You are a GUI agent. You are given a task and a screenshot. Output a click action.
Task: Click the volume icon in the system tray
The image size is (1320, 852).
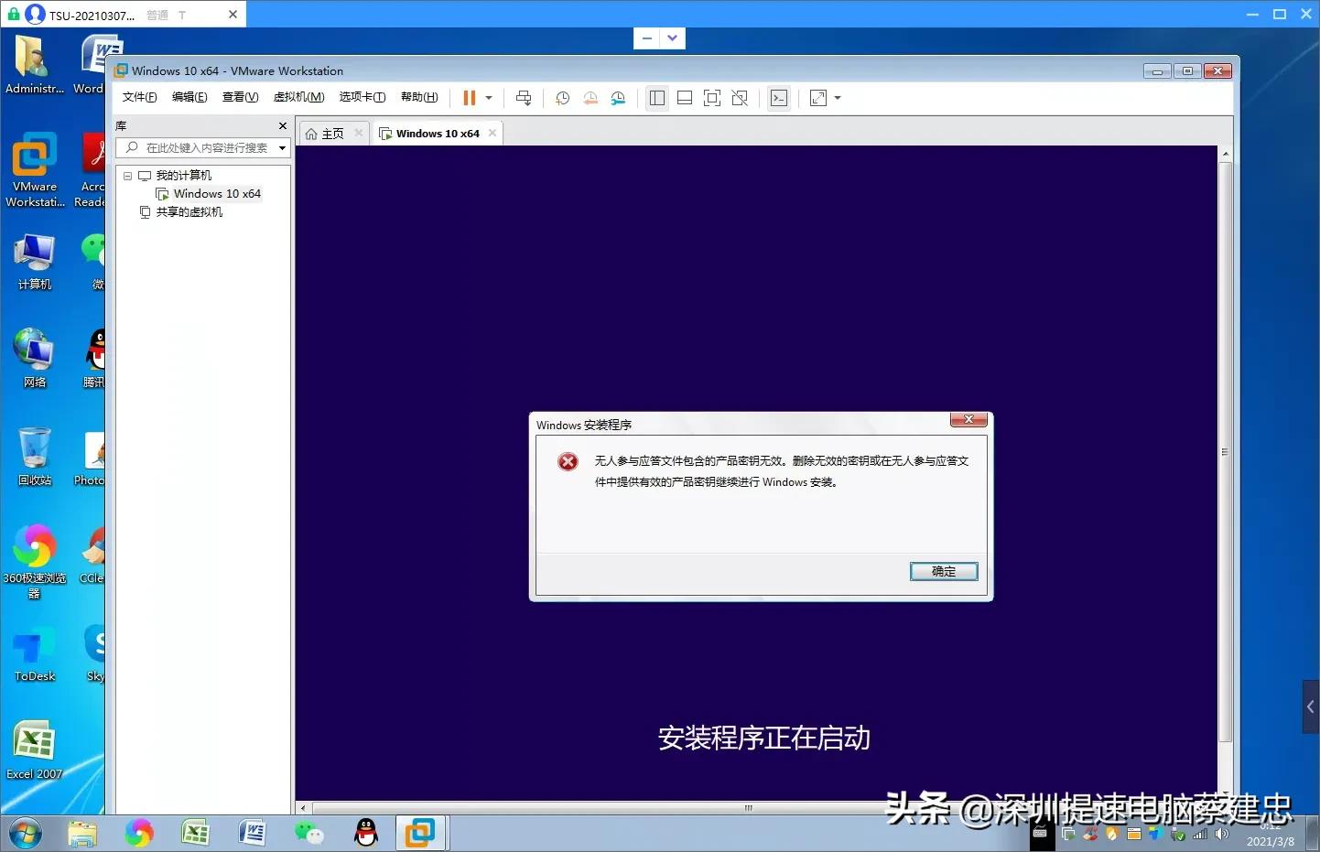click(1222, 834)
